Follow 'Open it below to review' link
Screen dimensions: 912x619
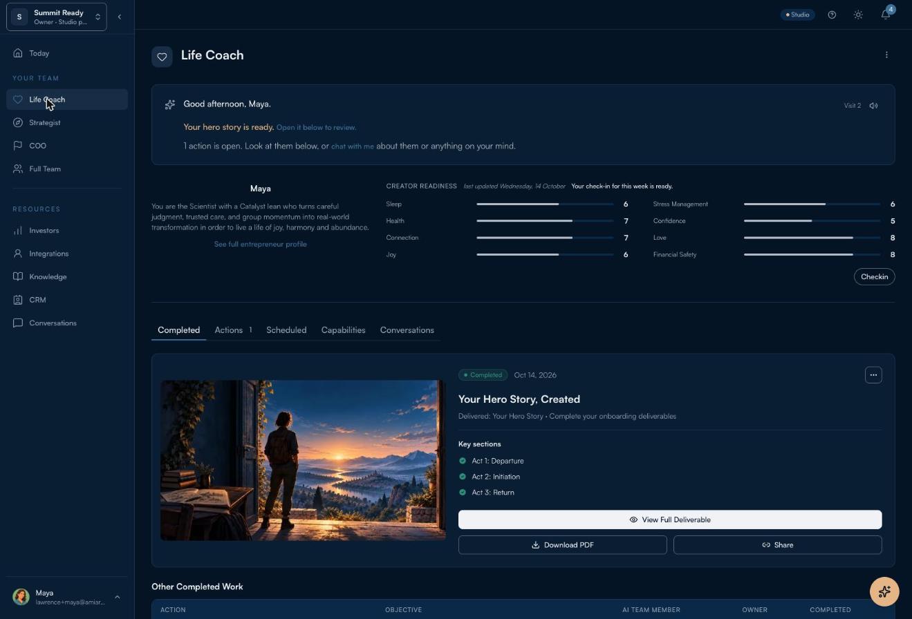point(316,128)
